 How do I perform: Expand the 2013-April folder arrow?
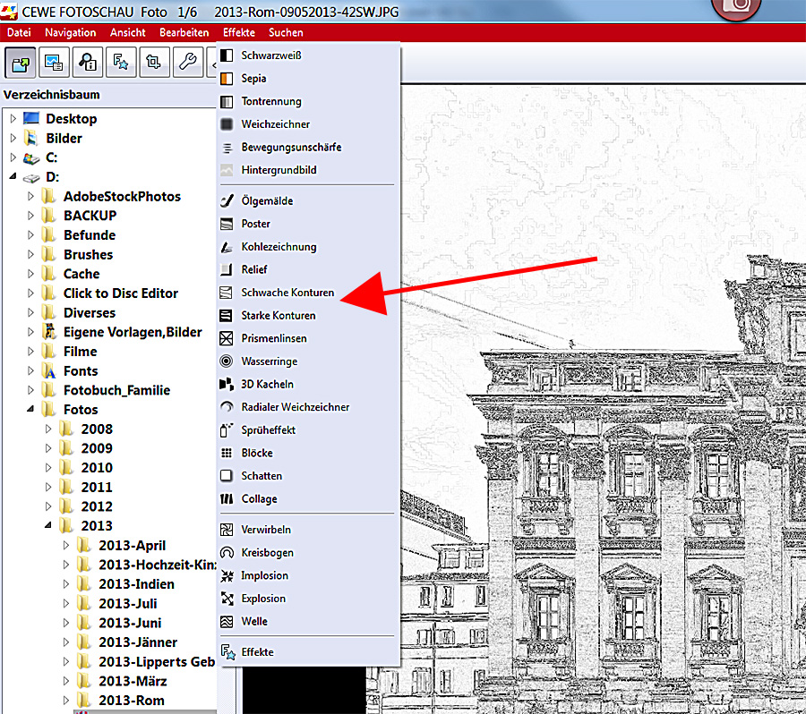click(x=65, y=546)
